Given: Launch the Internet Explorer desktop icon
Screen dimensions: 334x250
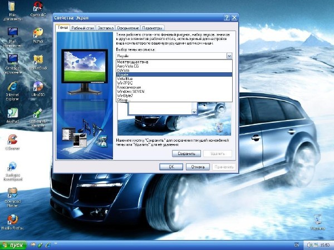Looking at the screenshot, I should [x=12, y=91].
